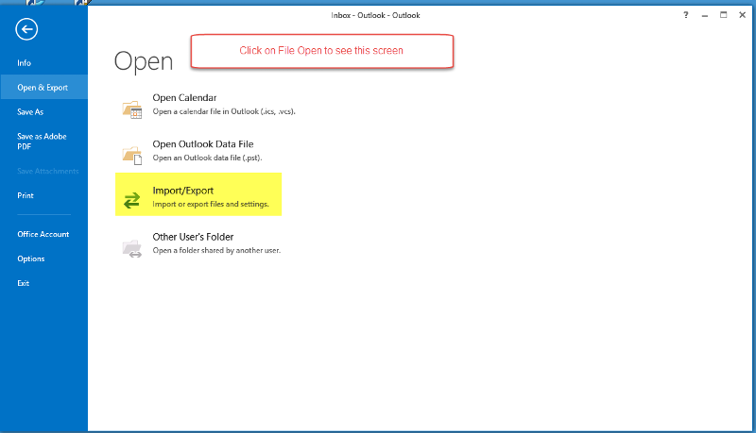Click 'Open an Outlook data file (.pst)' text

(207, 158)
